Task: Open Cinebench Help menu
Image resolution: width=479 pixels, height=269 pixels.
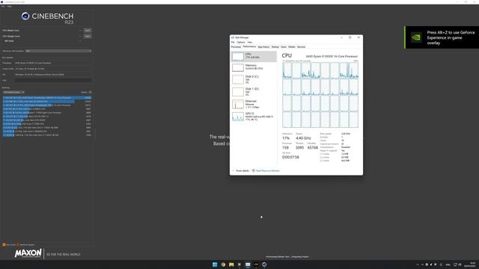Action: [10, 7]
